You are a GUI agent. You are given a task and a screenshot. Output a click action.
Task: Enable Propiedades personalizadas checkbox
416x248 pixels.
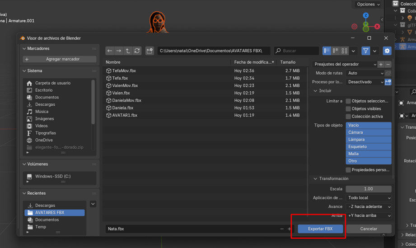pos(348,170)
